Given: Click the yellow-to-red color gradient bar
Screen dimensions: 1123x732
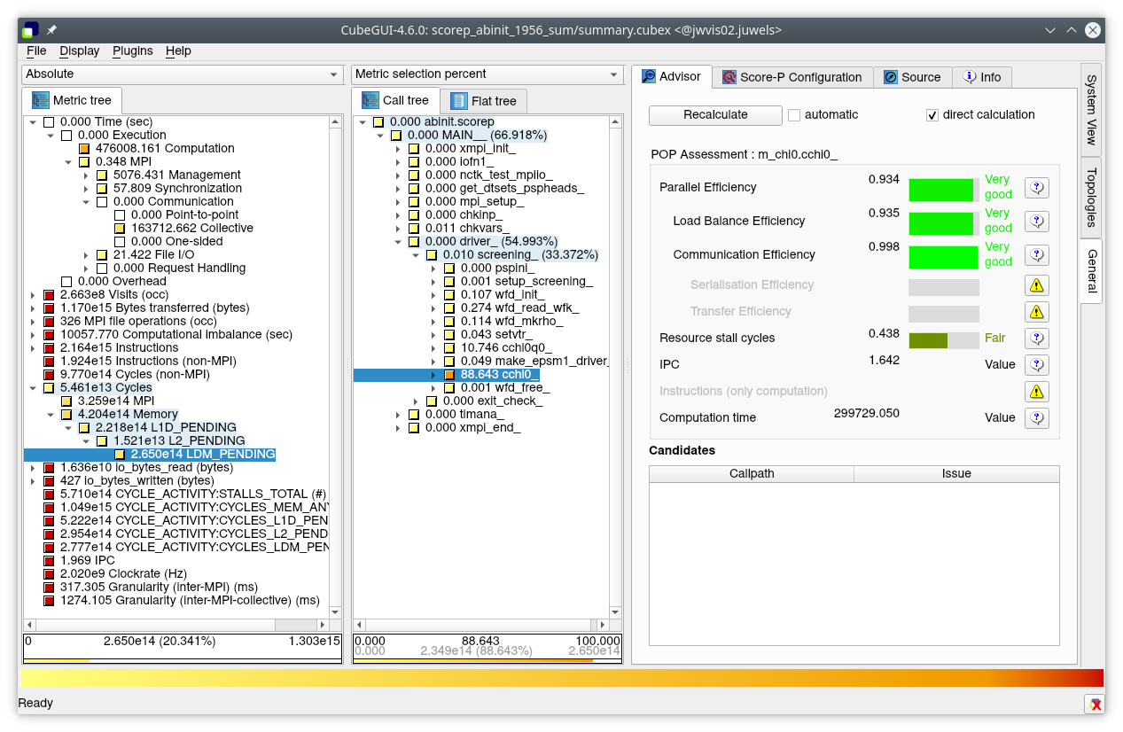Looking at the screenshot, I should coord(561,678).
